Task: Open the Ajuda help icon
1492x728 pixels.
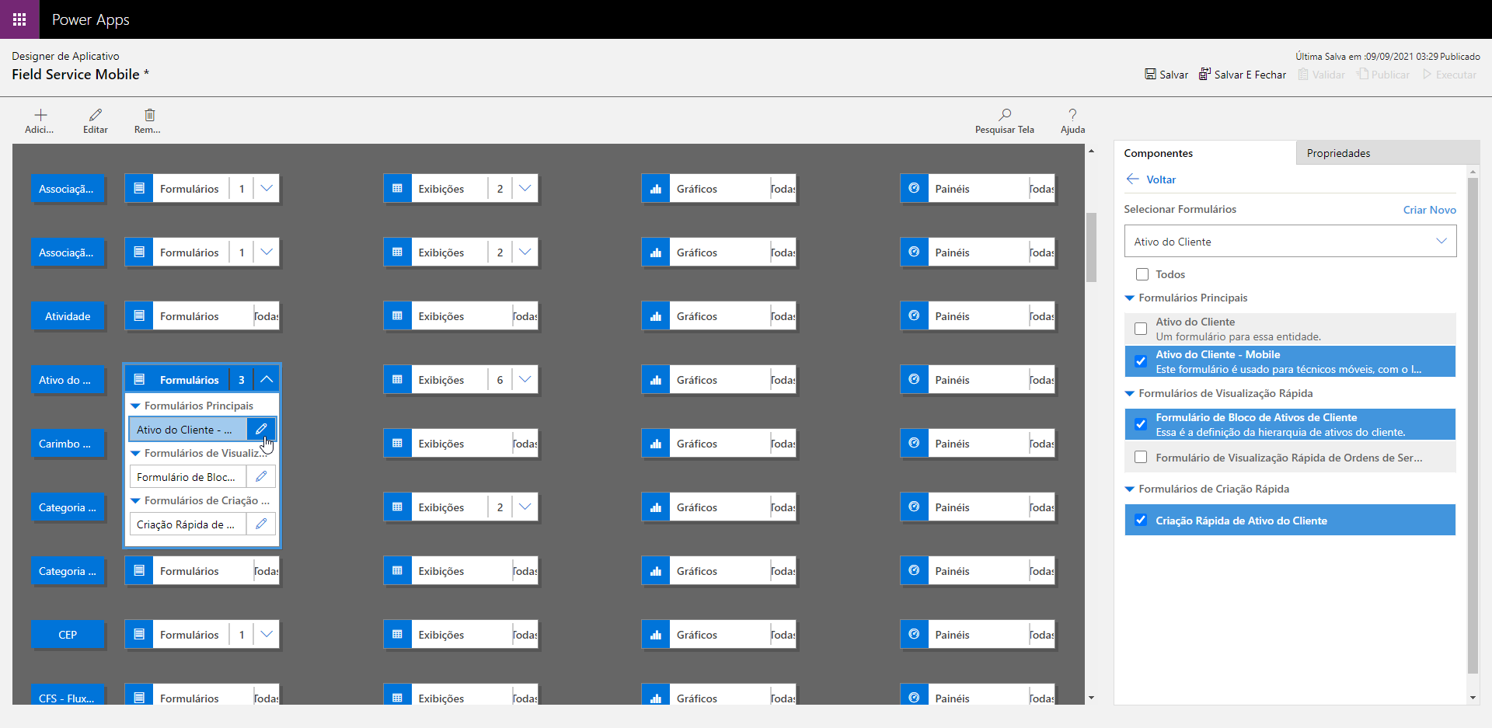Action: coord(1072,114)
